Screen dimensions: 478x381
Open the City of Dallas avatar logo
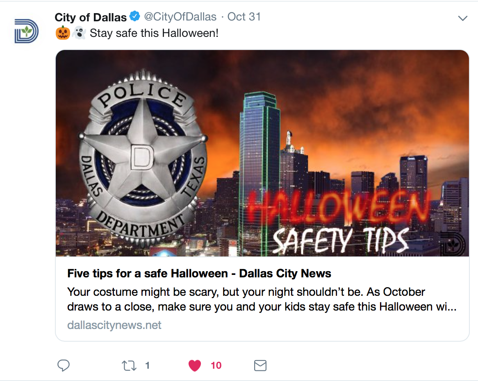click(27, 31)
